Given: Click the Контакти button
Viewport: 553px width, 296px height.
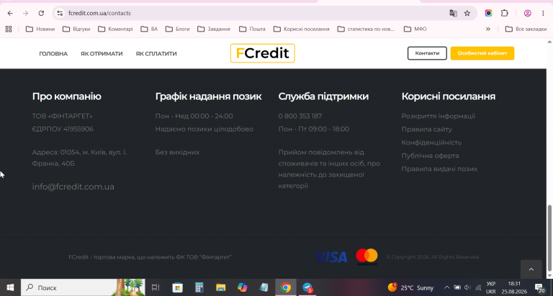Looking at the screenshot, I should point(427,53).
